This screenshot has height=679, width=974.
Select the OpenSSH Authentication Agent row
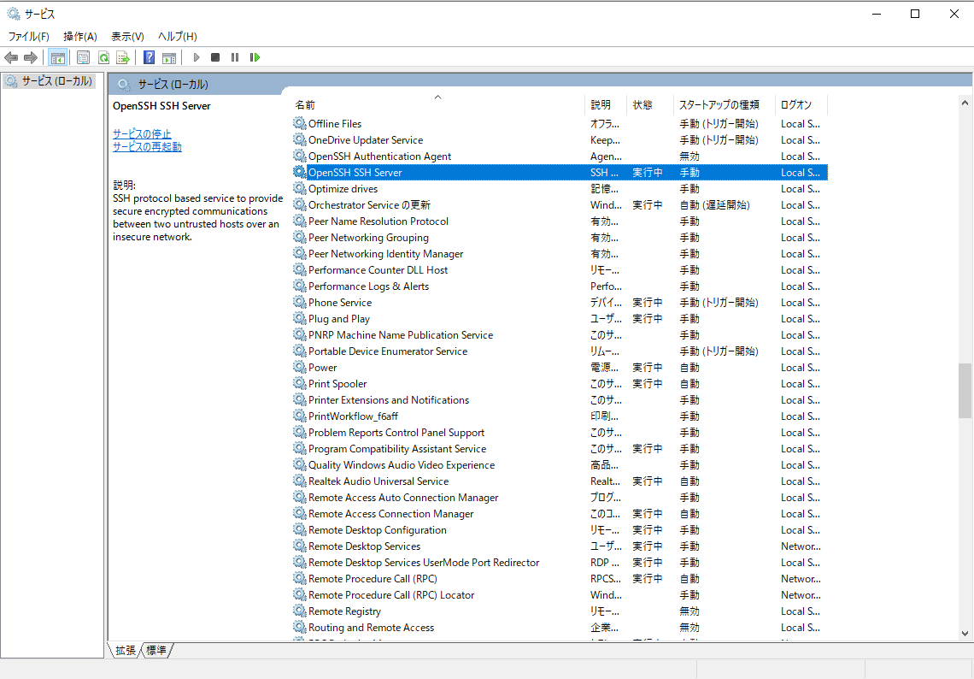560,156
